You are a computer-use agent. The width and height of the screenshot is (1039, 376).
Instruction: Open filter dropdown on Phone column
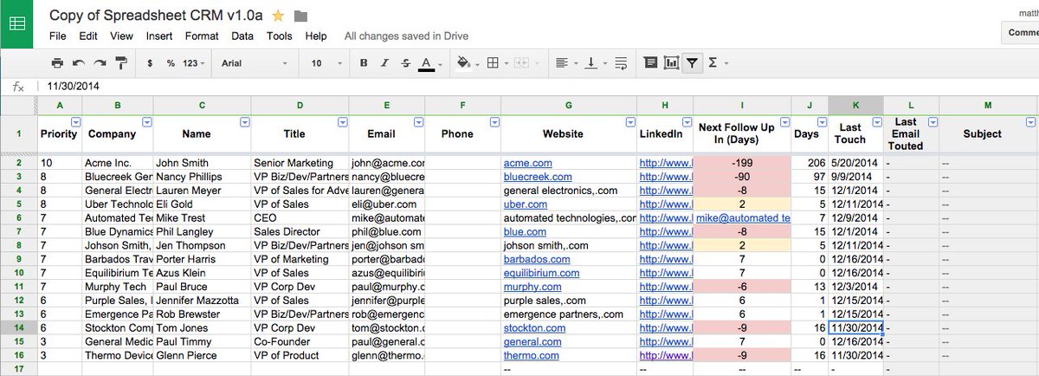[494, 122]
